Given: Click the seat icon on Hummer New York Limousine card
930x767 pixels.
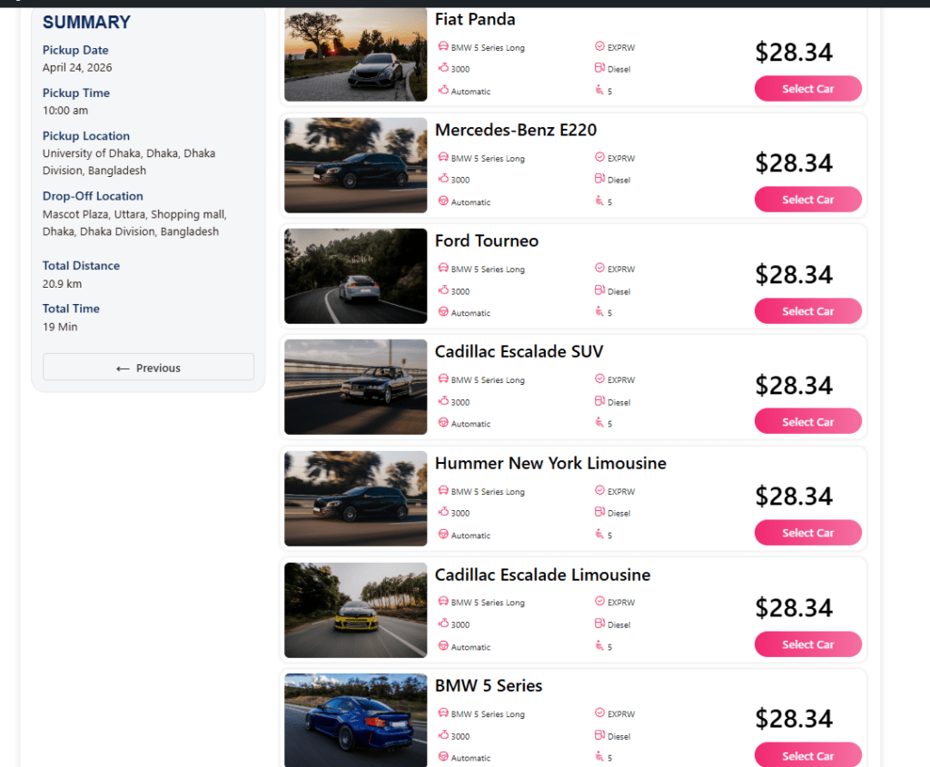Looking at the screenshot, I should tap(599, 534).
